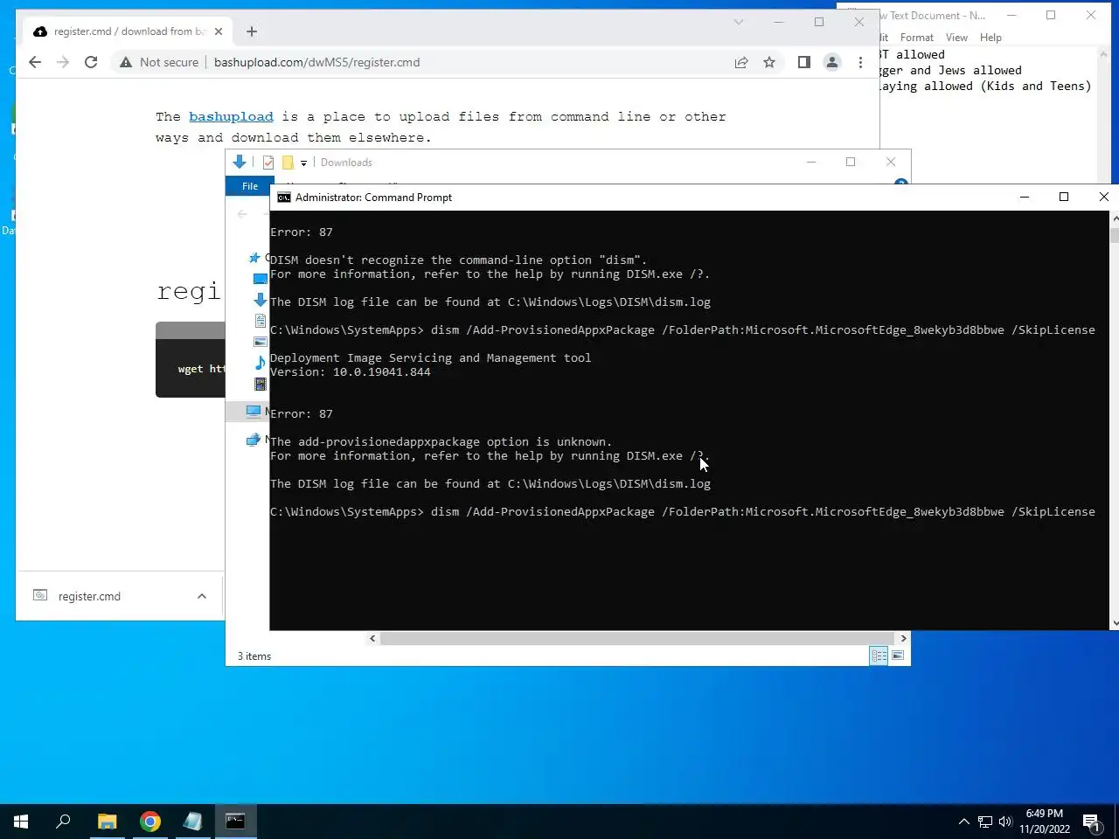Open the notification center icon
The width and height of the screenshot is (1119, 839).
click(1091, 822)
